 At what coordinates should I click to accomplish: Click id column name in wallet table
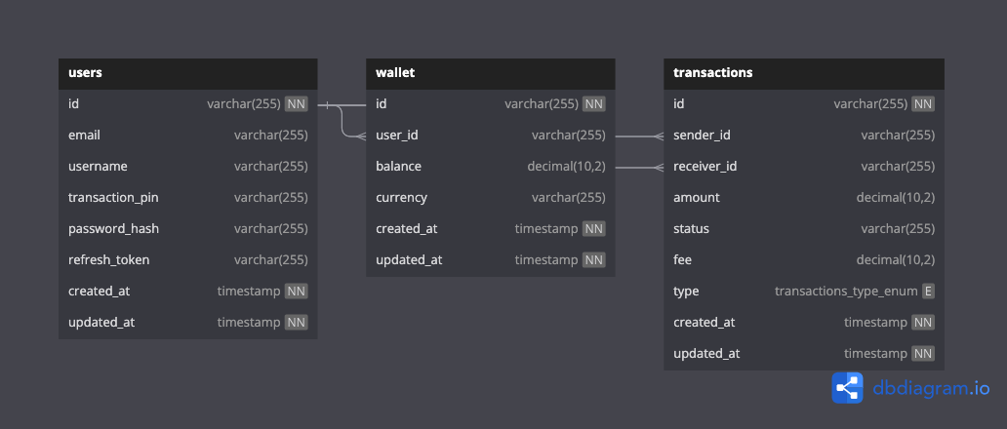click(x=381, y=104)
